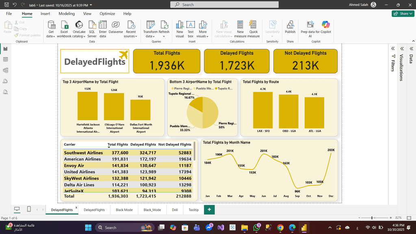The height and width of the screenshot is (234, 416).
Task: Switch to mobile layout view
Action: point(29,209)
